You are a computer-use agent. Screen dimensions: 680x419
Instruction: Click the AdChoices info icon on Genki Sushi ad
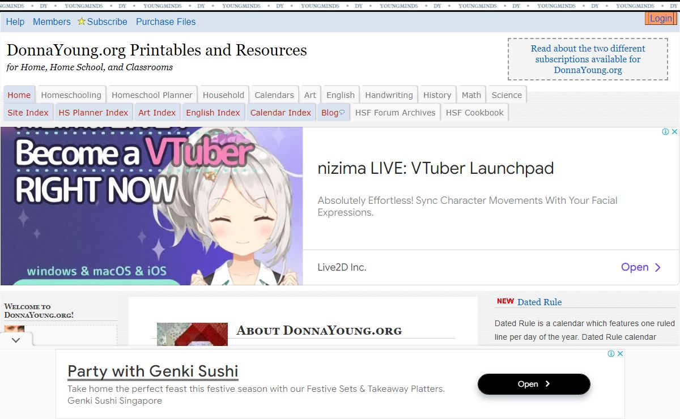(x=611, y=354)
